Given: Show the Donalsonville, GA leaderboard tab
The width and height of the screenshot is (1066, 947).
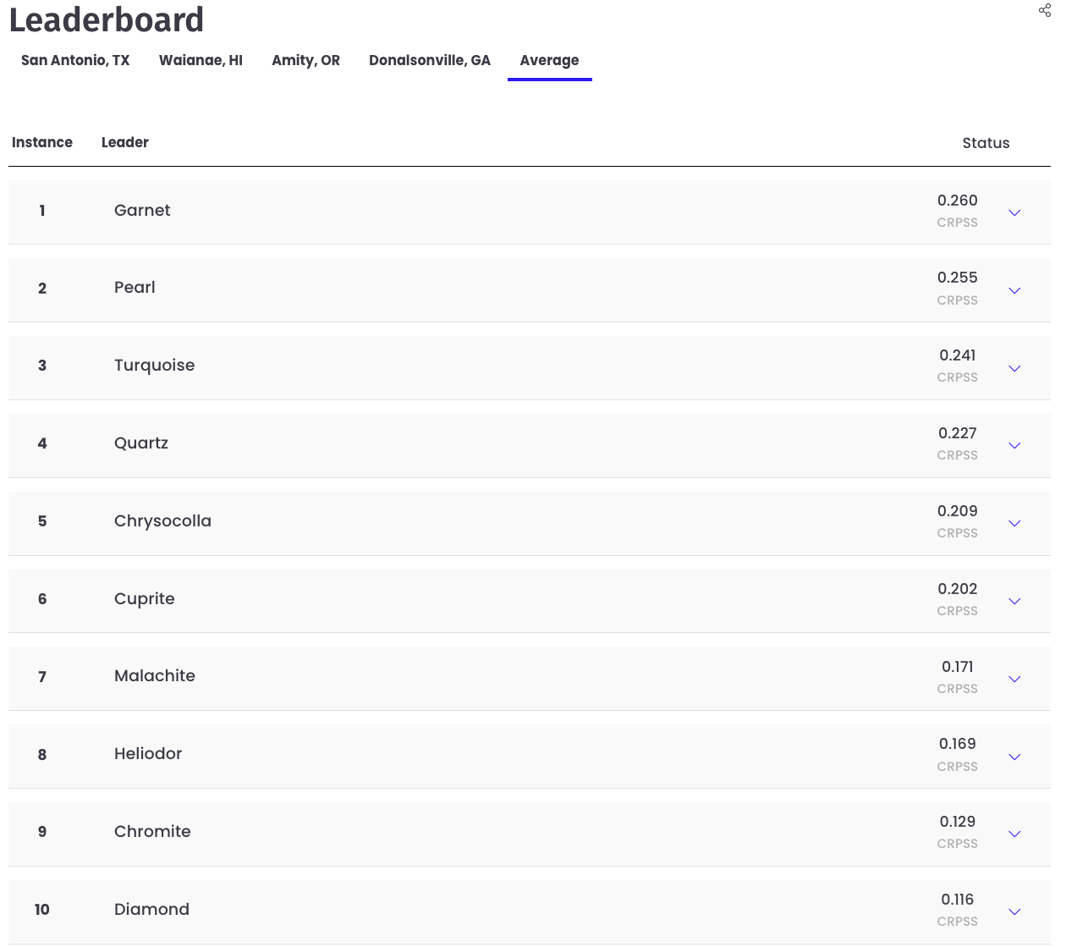Looking at the screenshot, I should (430, 60).
